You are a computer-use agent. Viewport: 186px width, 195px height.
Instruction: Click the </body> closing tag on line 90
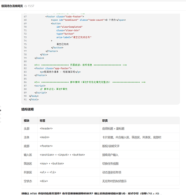[34, 96]
